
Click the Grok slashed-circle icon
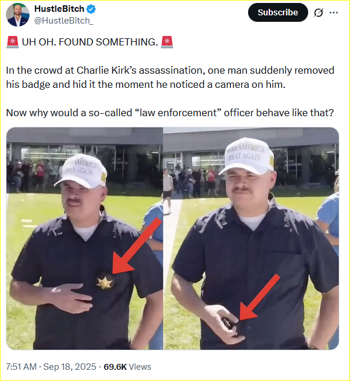(318, 12)
